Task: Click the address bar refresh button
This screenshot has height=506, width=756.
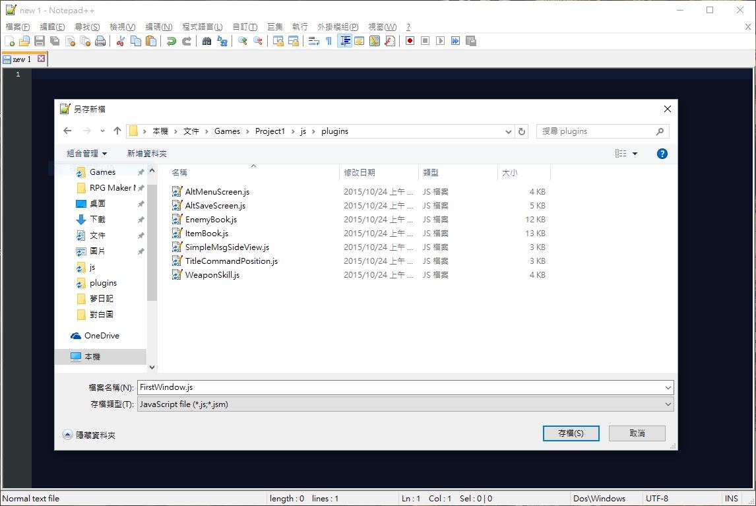Action: 522,132
